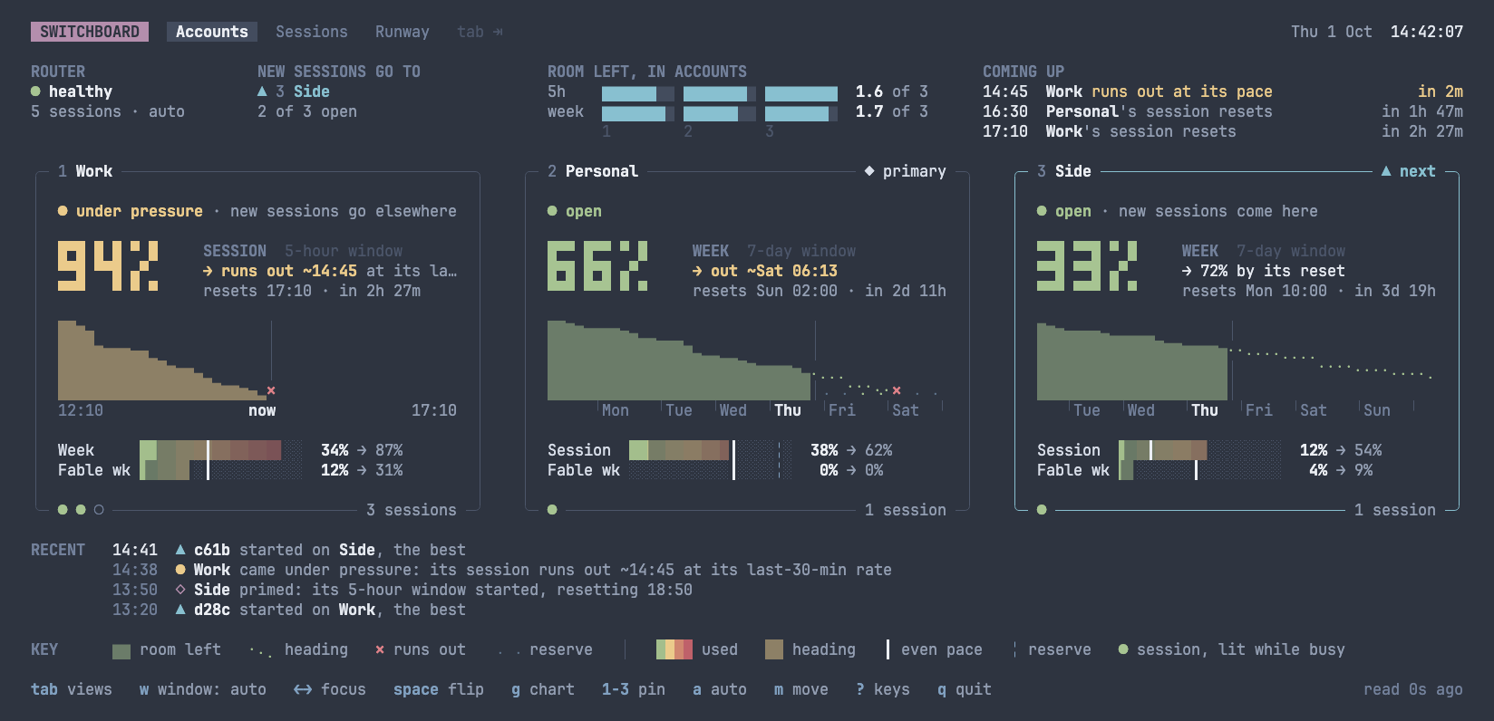1494x721 pixels.
Task: Click the green 'session, lit while busy' dot
Action: point(1123,649)
